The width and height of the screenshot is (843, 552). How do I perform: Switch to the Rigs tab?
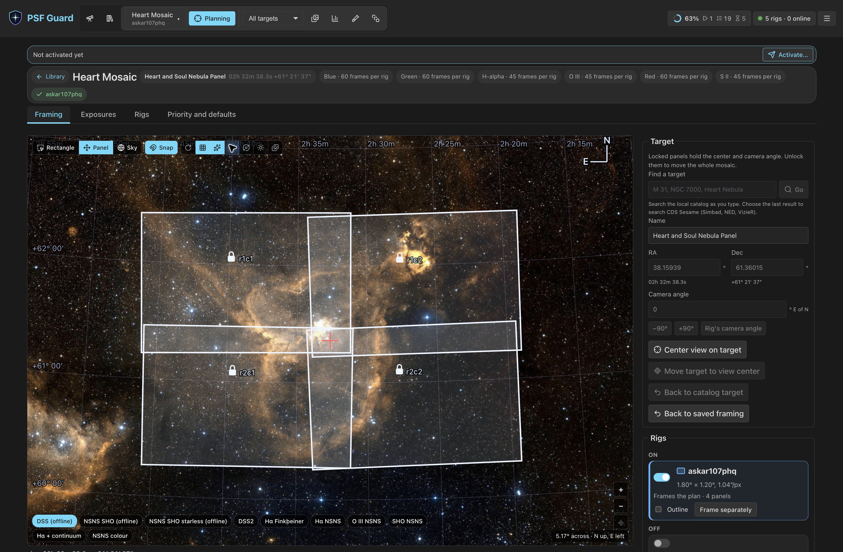pos(142,114)
